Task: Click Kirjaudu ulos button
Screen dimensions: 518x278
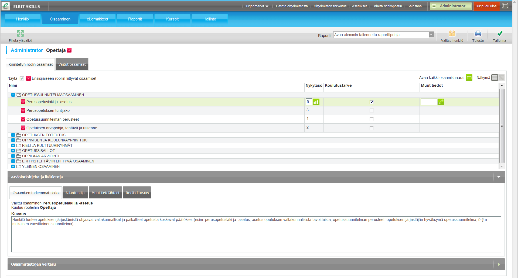Action: pos(486,6)
